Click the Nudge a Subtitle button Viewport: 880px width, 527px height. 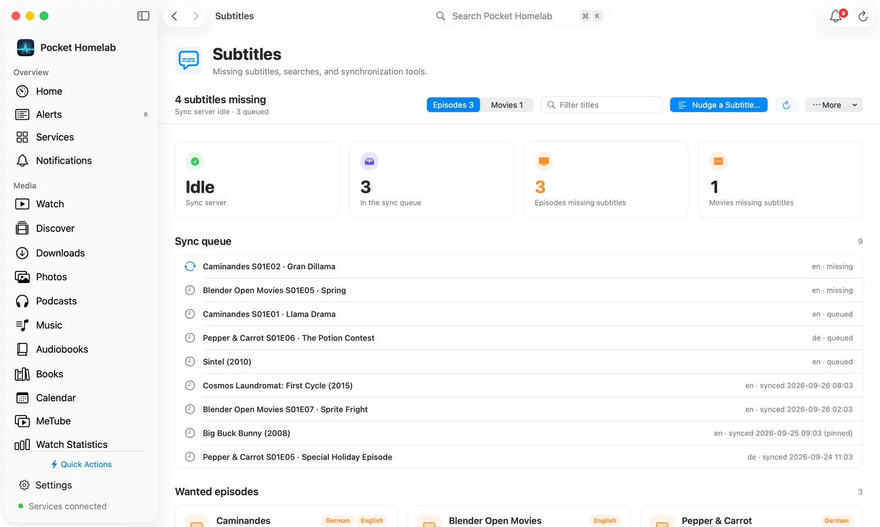point(718,105)
